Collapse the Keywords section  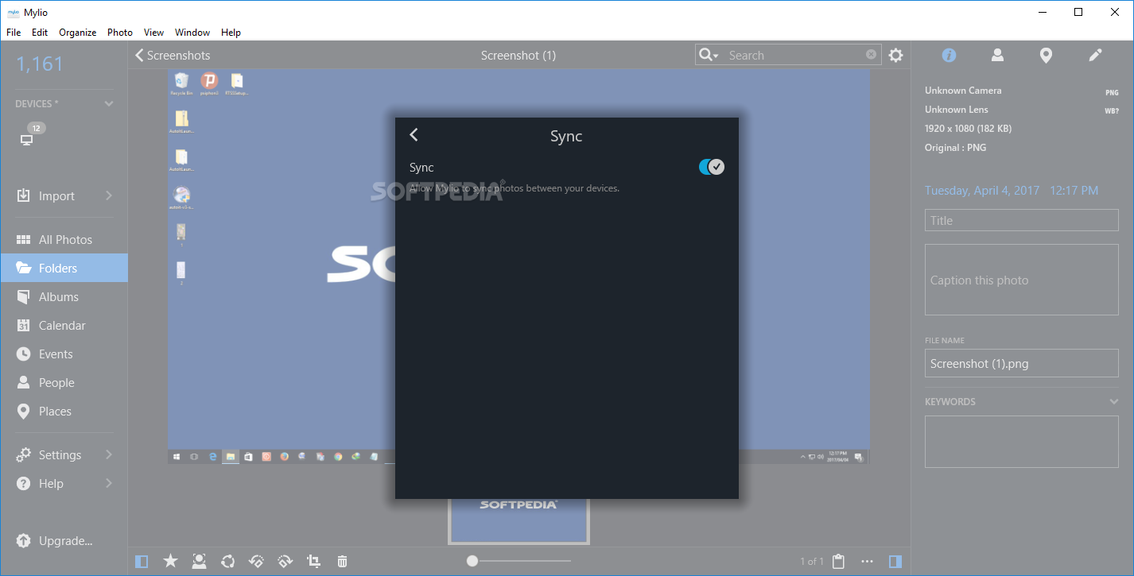pyautogui.click(x=1114, y=402)
